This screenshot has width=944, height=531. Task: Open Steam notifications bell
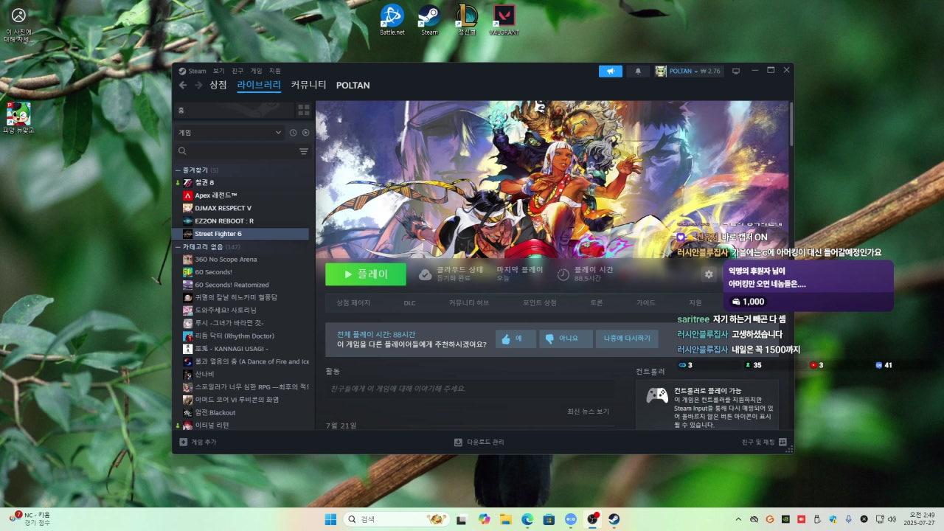[x=638, y=71]
